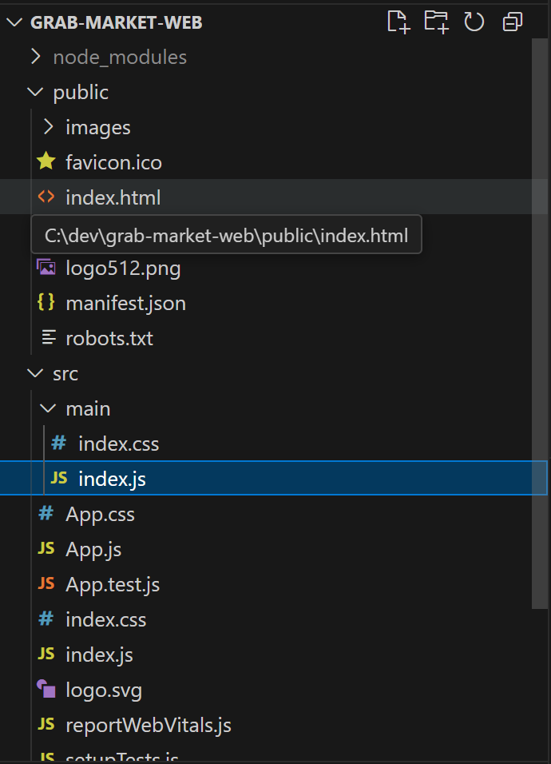
Task: Click the explorer vertical scrollbar thumb
Action: (540, 324)
